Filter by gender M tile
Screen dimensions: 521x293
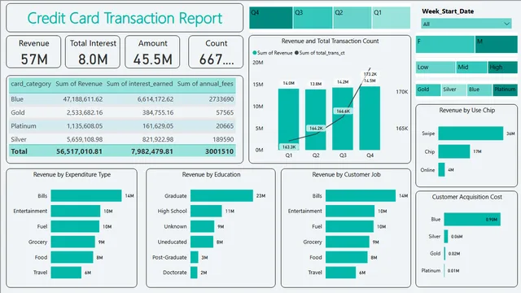tap(496, 45)
